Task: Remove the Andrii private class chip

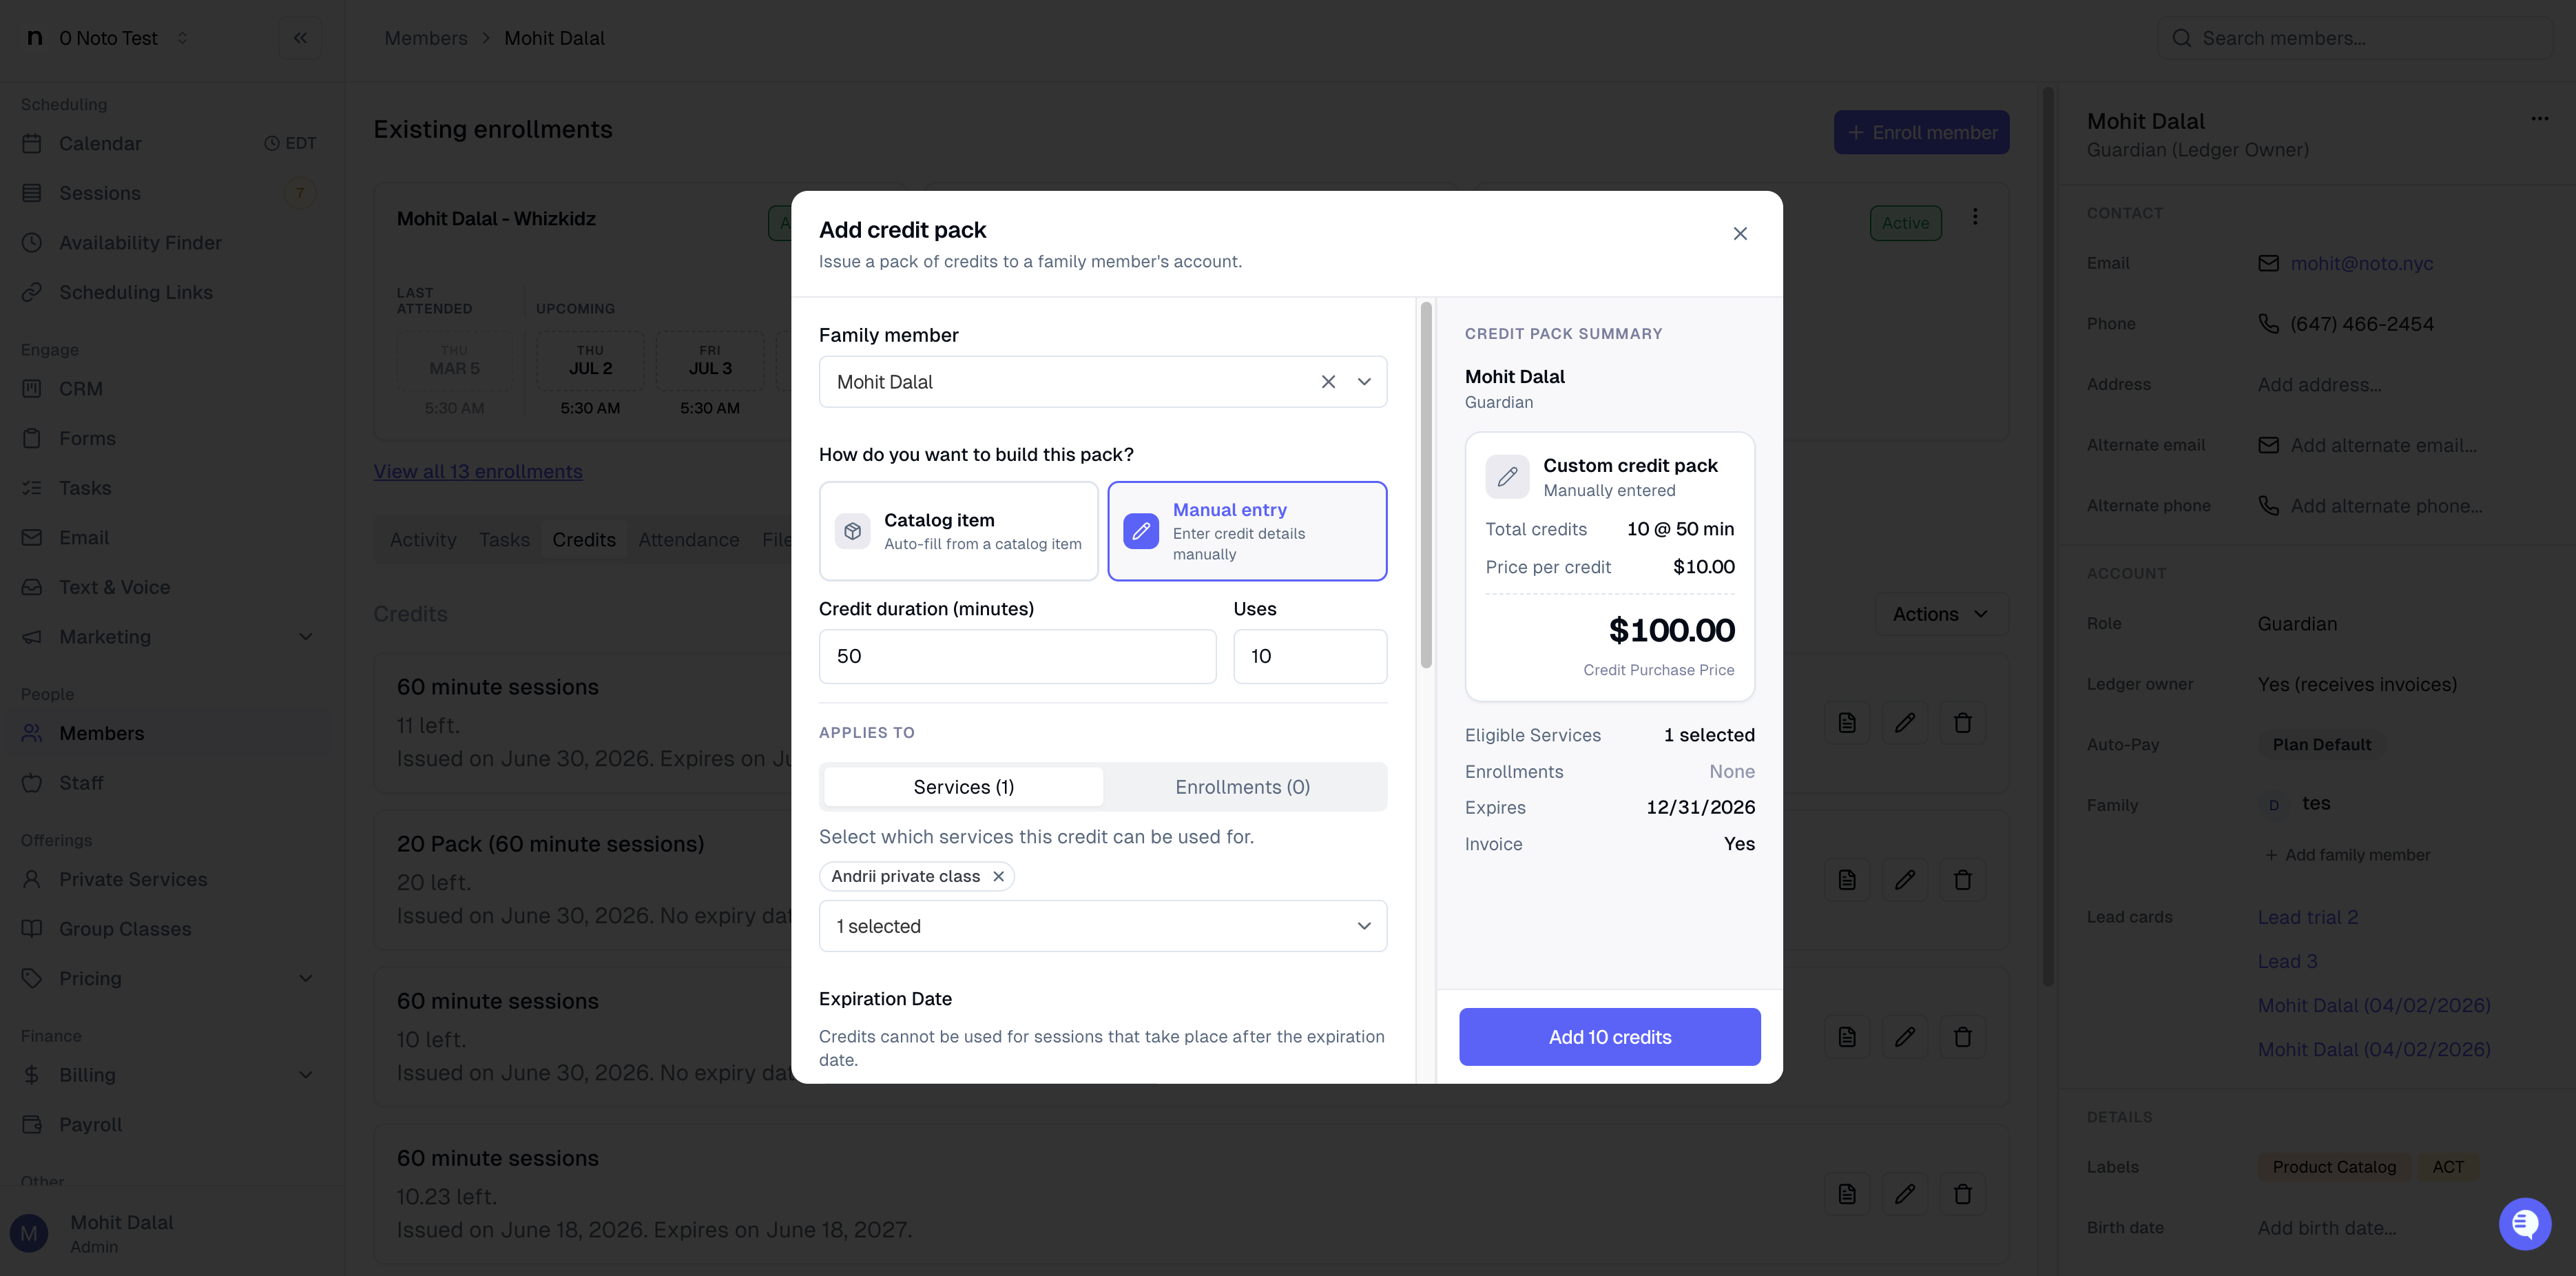Action: [x=998, y=876]
